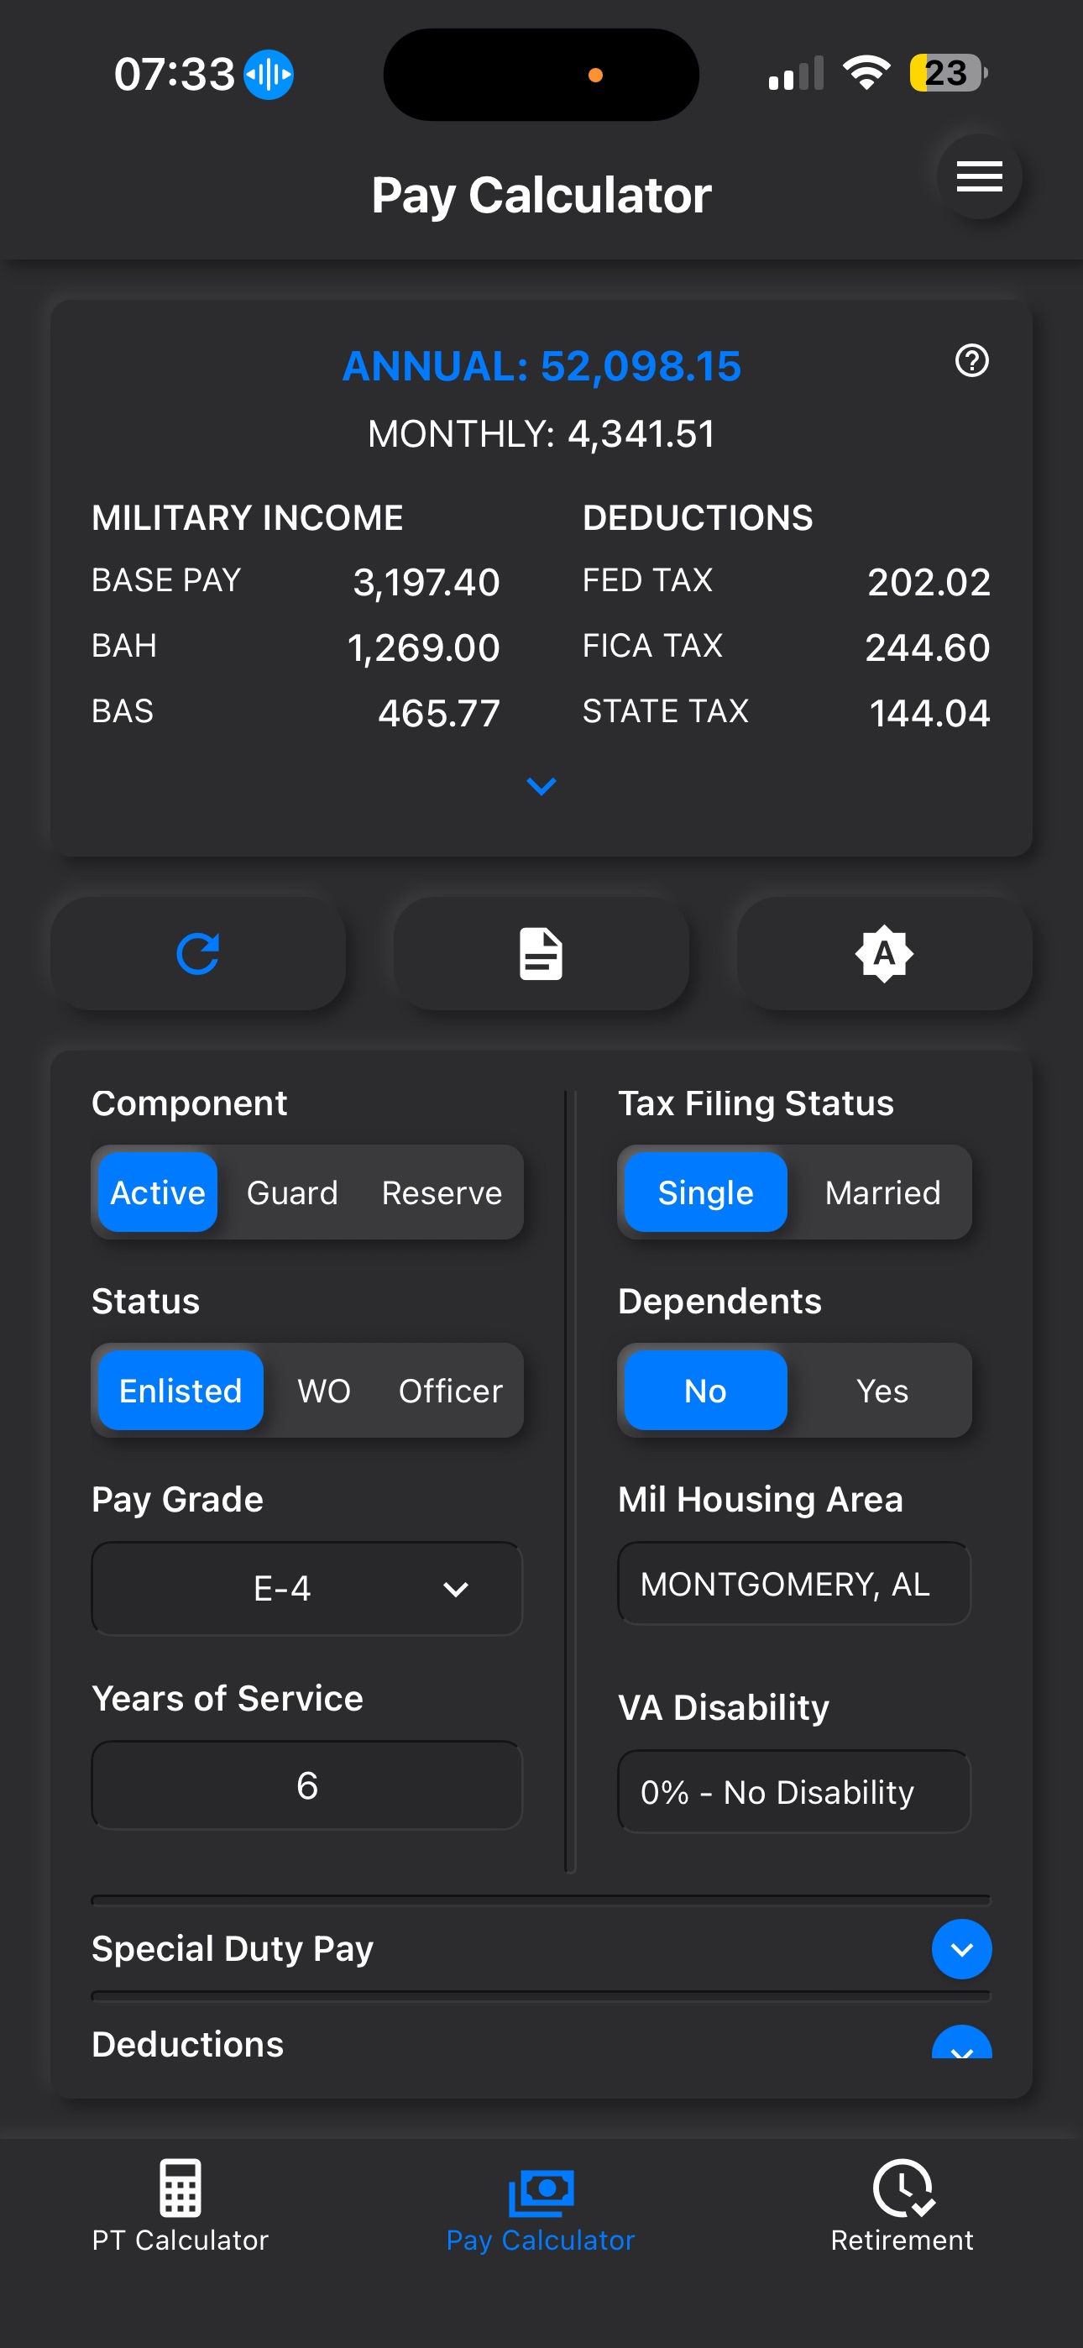Image resolution: width=1083 pixels, height=2348 pixels.
Task: Expand pay breakdown with blue chevron
Action: 541,786
